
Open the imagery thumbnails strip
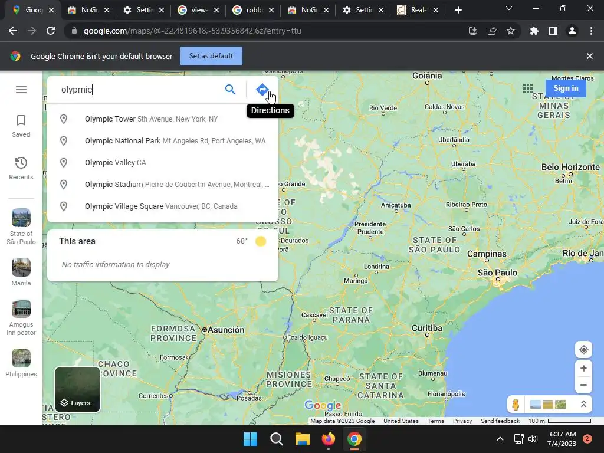(x=548, y=405)
